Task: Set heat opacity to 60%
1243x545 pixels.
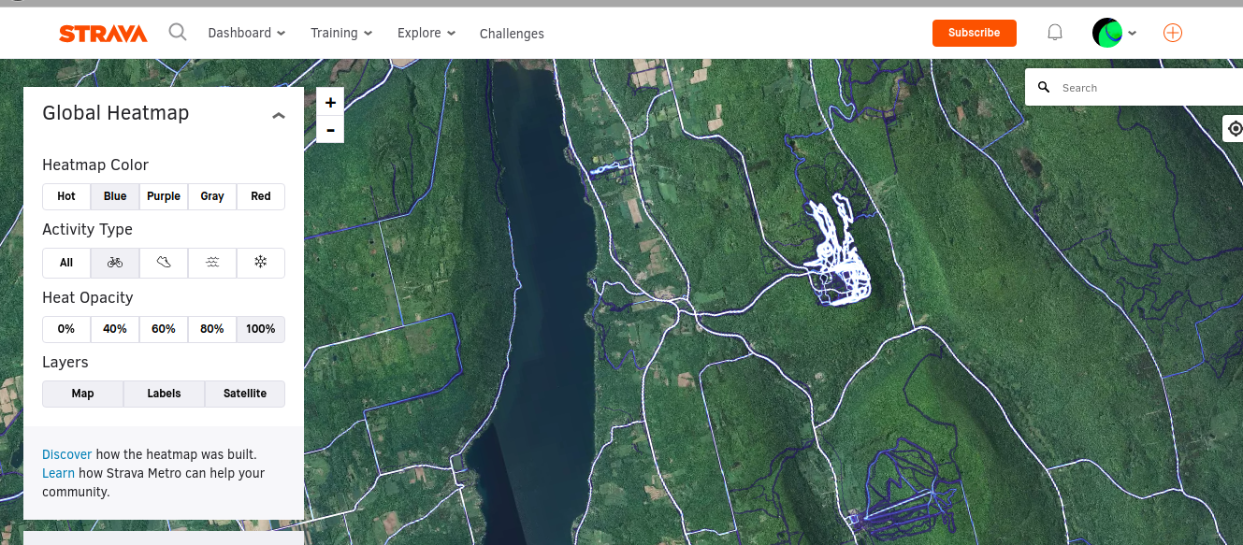Action: [164, 329]
